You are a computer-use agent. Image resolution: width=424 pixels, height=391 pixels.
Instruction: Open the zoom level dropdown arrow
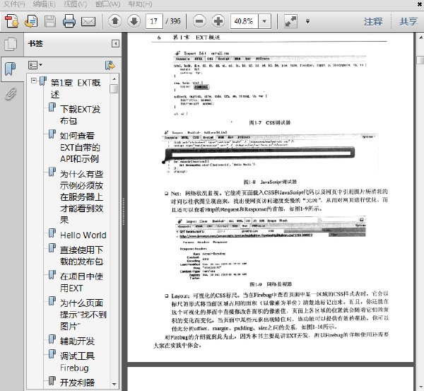point(265,21)
